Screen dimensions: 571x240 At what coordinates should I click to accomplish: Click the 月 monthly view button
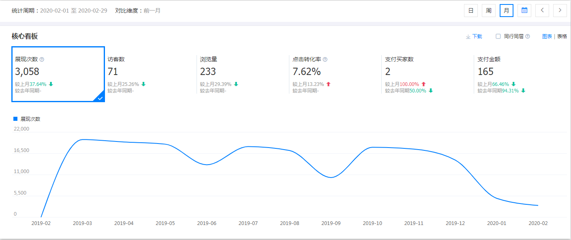[506, 10]
